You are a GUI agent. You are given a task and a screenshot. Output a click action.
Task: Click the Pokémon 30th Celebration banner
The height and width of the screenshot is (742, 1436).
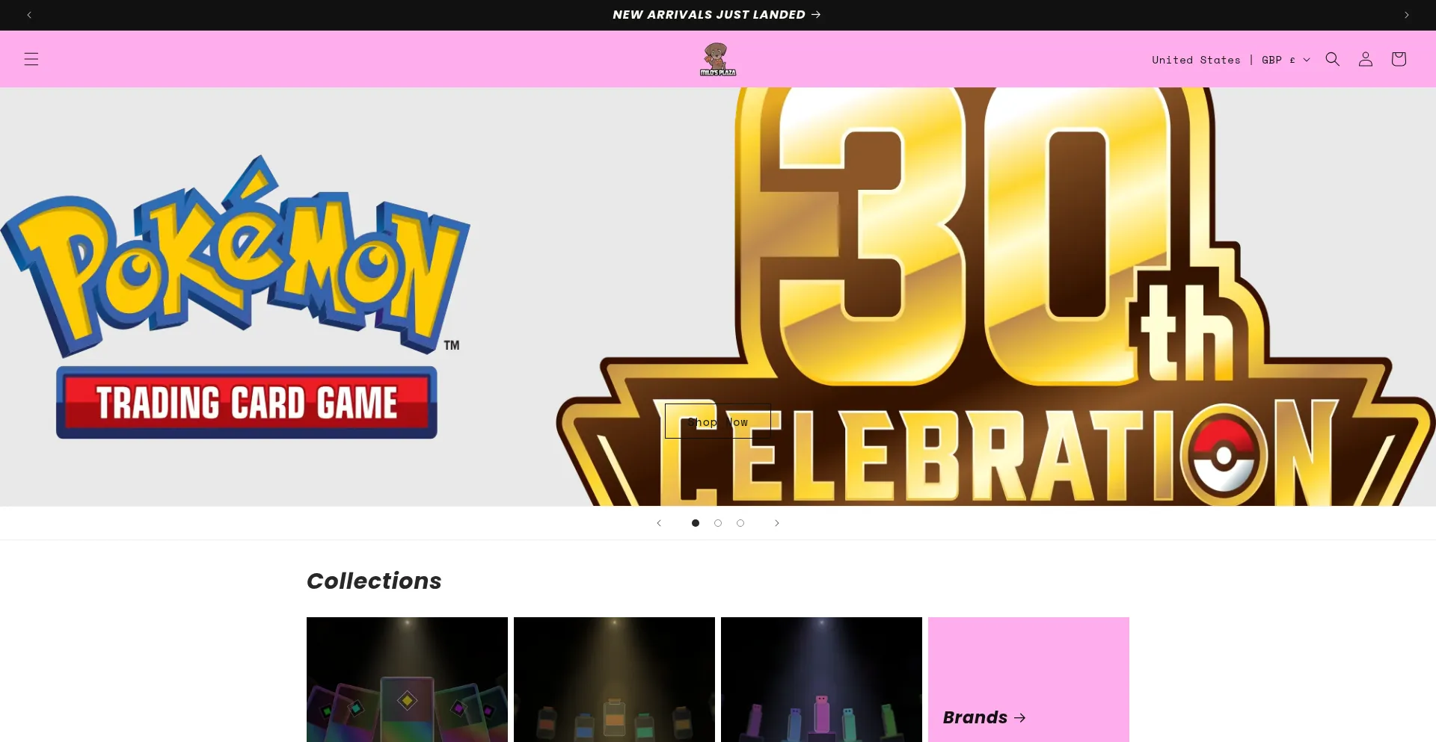pos(718,297)
